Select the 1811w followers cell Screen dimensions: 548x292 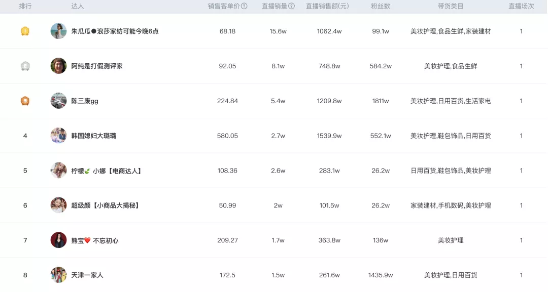coord(381,101)
